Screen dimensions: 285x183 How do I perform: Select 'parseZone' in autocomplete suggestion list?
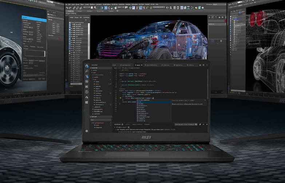tap(154, 111)
